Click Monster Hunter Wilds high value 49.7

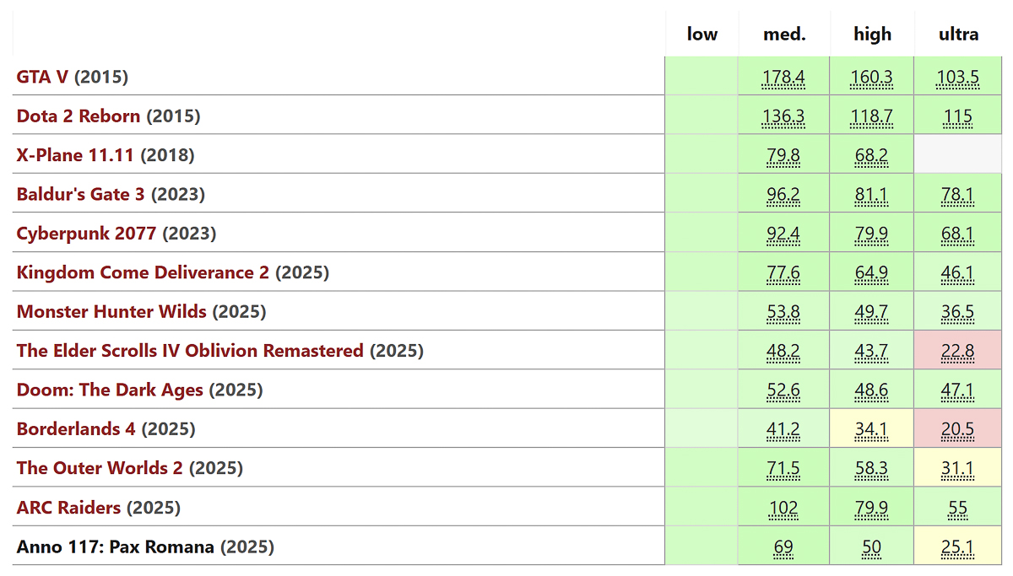click(872, 313)
